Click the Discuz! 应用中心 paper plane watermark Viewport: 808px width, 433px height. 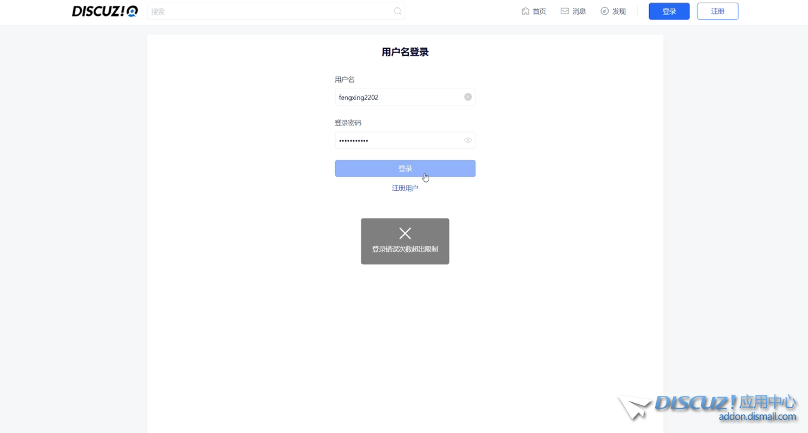[x=634, y=406]
